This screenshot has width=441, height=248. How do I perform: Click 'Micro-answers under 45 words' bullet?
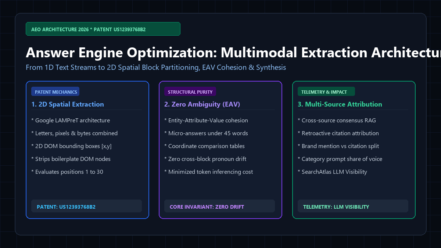(206, 133)
